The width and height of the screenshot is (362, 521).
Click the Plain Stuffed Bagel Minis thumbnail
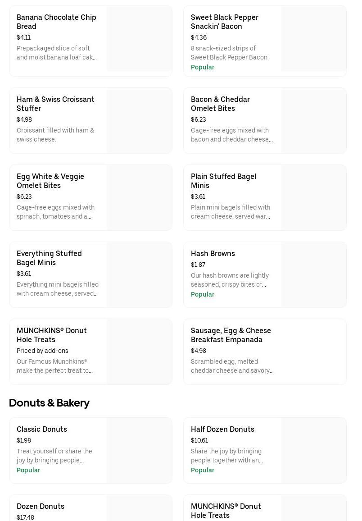(313, 198)
